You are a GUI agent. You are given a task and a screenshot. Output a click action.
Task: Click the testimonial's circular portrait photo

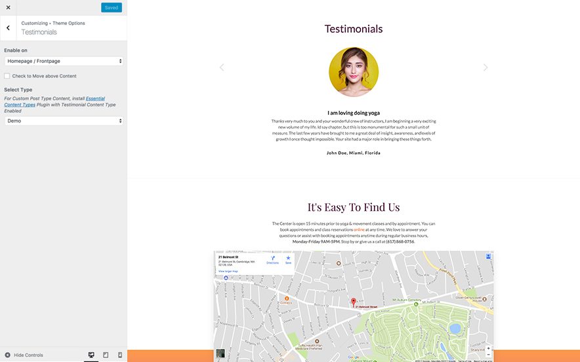point(354,72)
